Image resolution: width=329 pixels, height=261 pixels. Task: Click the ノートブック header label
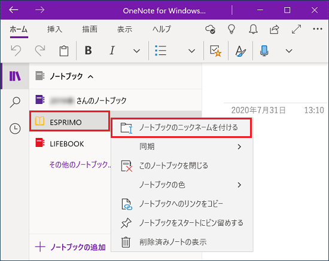tap(66, 76)
